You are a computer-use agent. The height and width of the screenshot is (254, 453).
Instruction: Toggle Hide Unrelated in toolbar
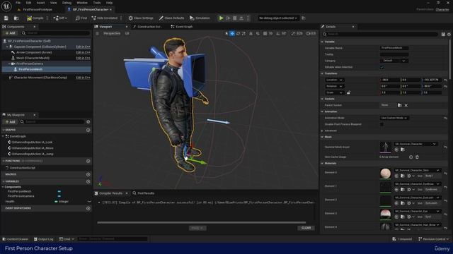(x=105, y=18)
